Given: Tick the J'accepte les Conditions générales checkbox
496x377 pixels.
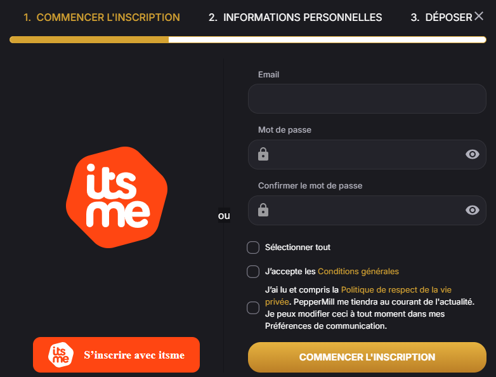Looking at the screenshot, I should (x=253, y=272).
